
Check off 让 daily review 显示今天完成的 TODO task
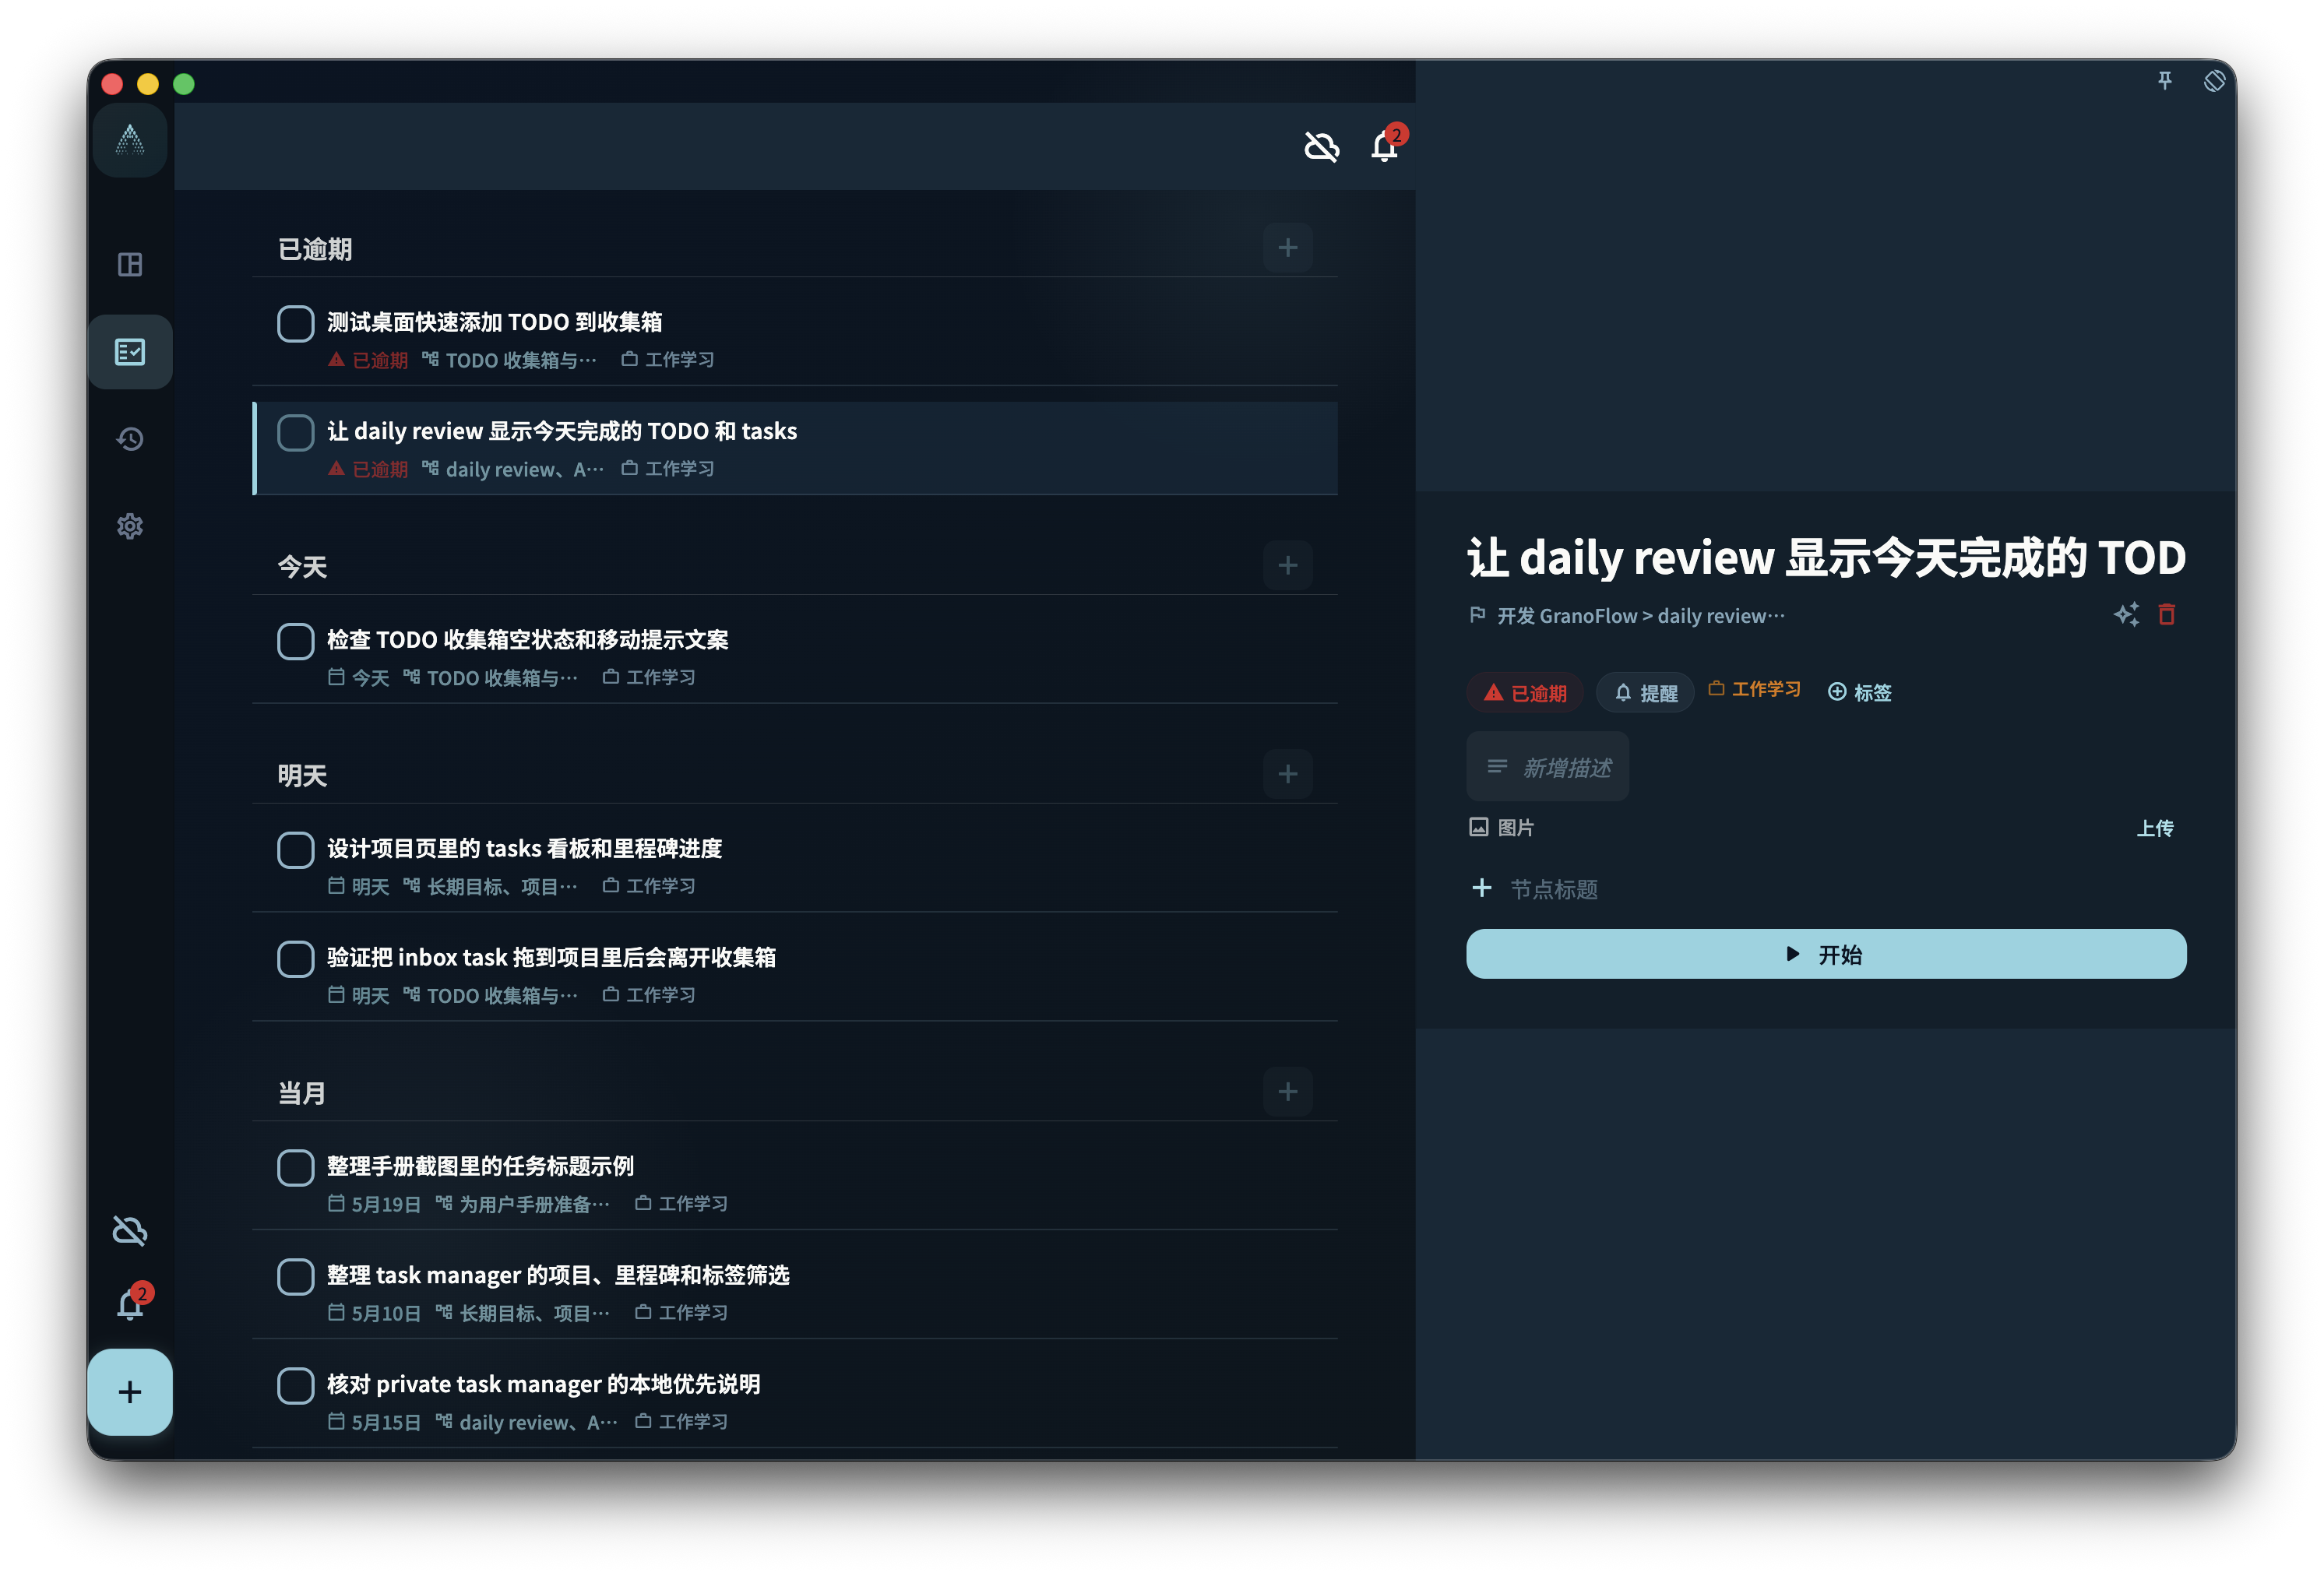click(x=295, y=432)
